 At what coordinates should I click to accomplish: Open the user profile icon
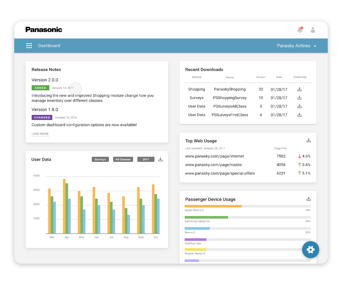313,30
